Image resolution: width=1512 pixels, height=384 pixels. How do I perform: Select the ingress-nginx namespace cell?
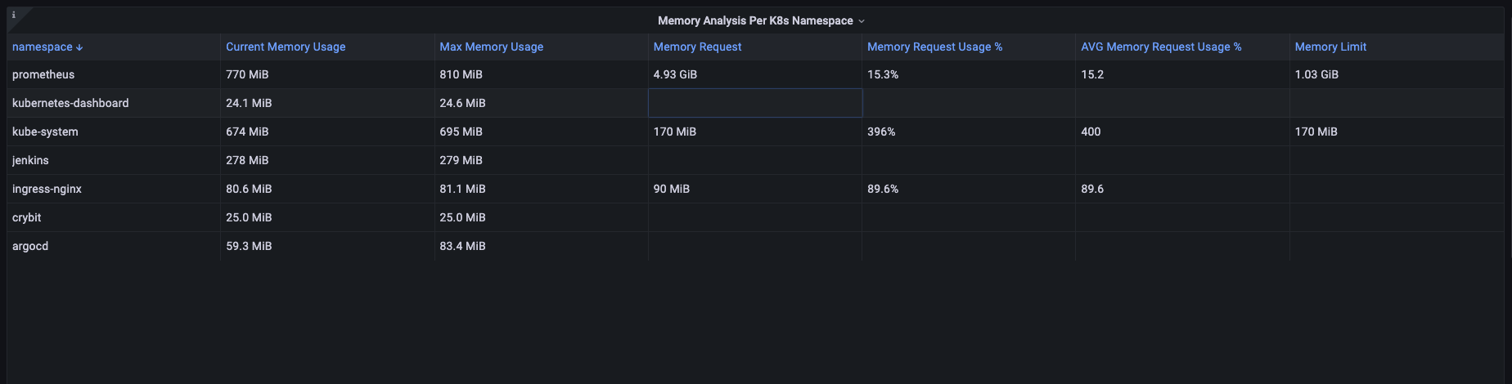click(x=47, y=189)
